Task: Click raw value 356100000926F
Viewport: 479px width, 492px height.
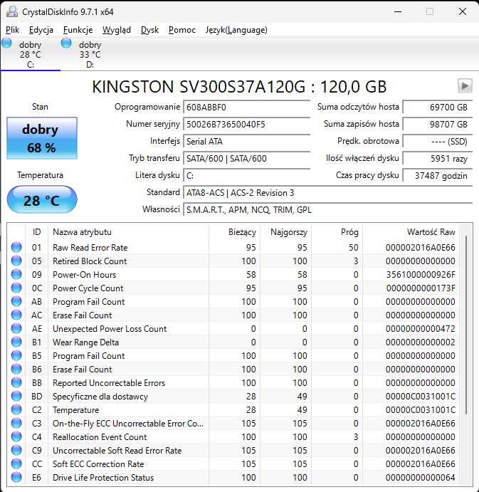Action: click(421, 275)
